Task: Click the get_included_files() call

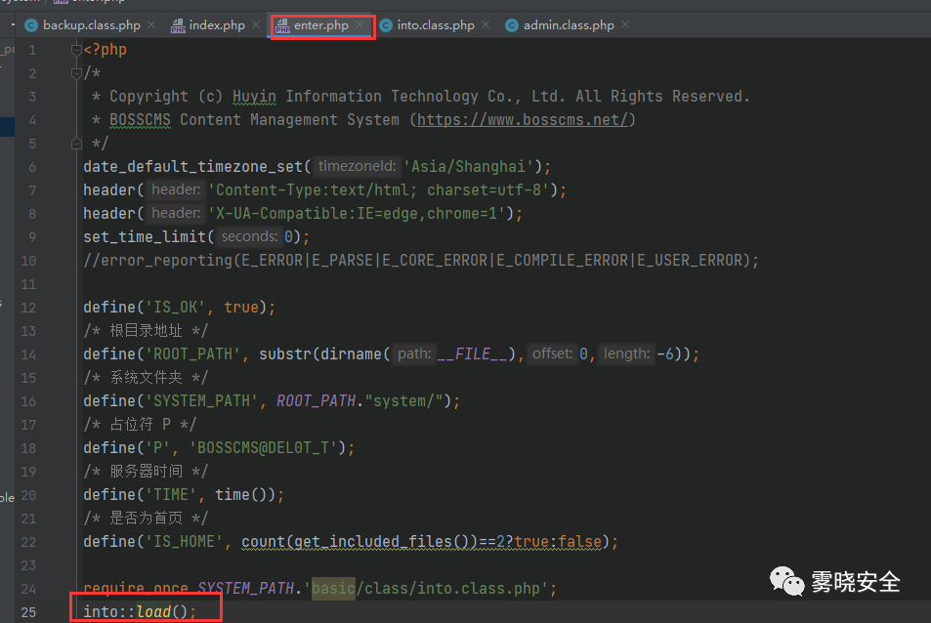Action: [381, 542]
